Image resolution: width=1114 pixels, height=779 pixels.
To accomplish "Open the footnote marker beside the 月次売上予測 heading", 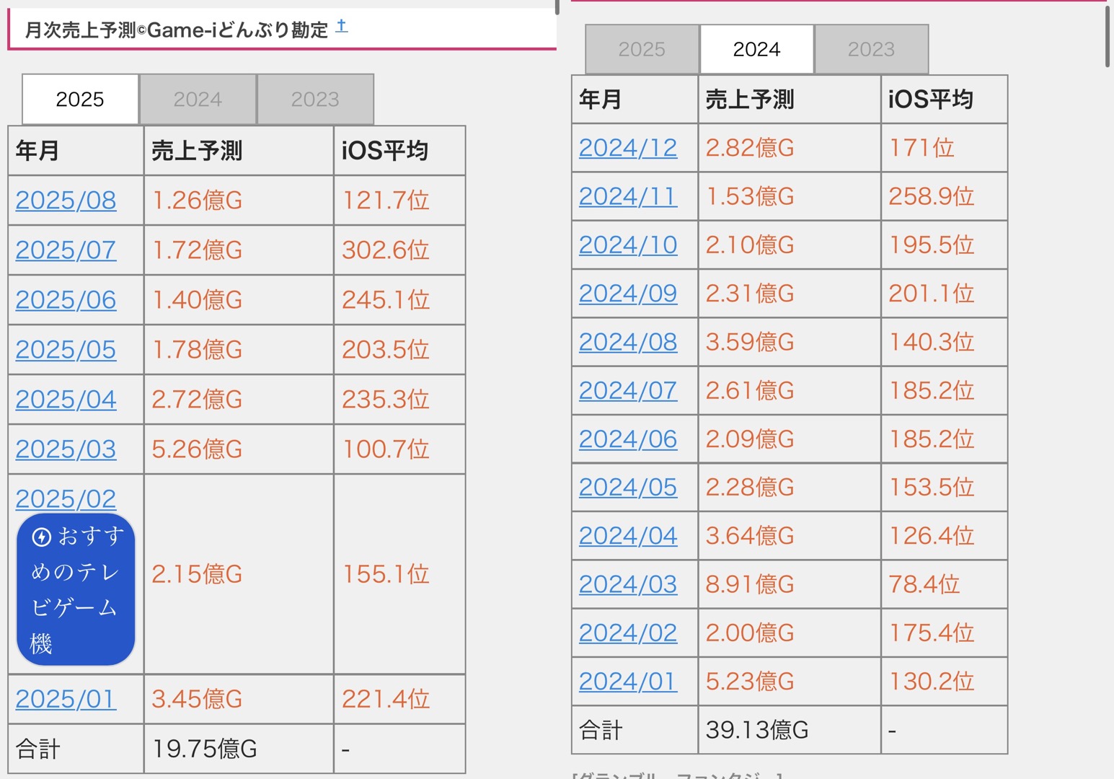I will point(342,27).
